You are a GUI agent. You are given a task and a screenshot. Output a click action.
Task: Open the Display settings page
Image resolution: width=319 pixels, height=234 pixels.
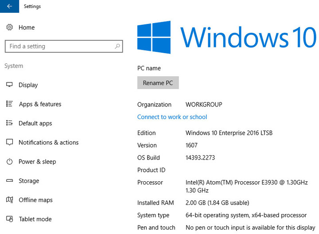tap(28, 85)
